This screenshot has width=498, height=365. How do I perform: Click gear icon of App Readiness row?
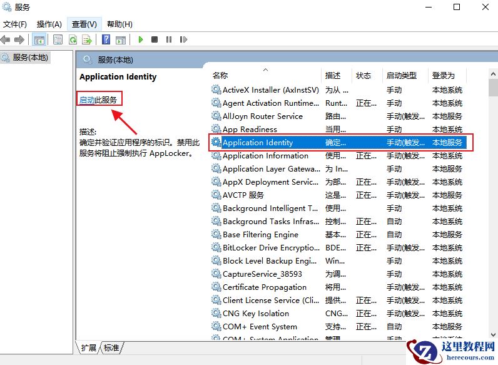point(216,129)
